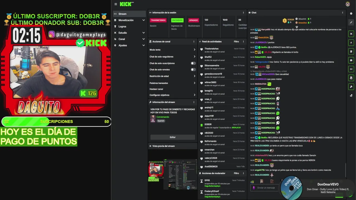Select the Stream sidebar item
The image size is (356, 200).
point(129,14)
